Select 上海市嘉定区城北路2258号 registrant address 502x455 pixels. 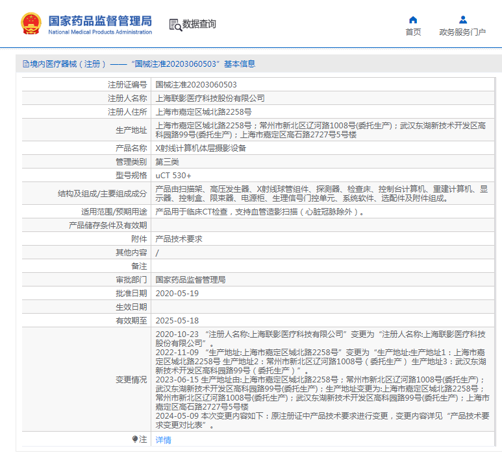click(x=204, y=112)
